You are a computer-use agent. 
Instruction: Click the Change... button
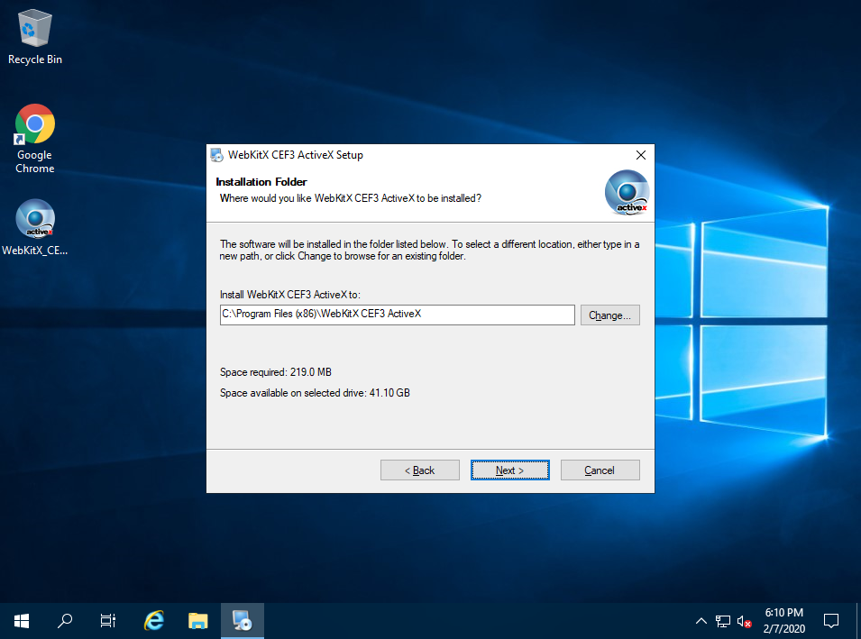coord(610,315)
